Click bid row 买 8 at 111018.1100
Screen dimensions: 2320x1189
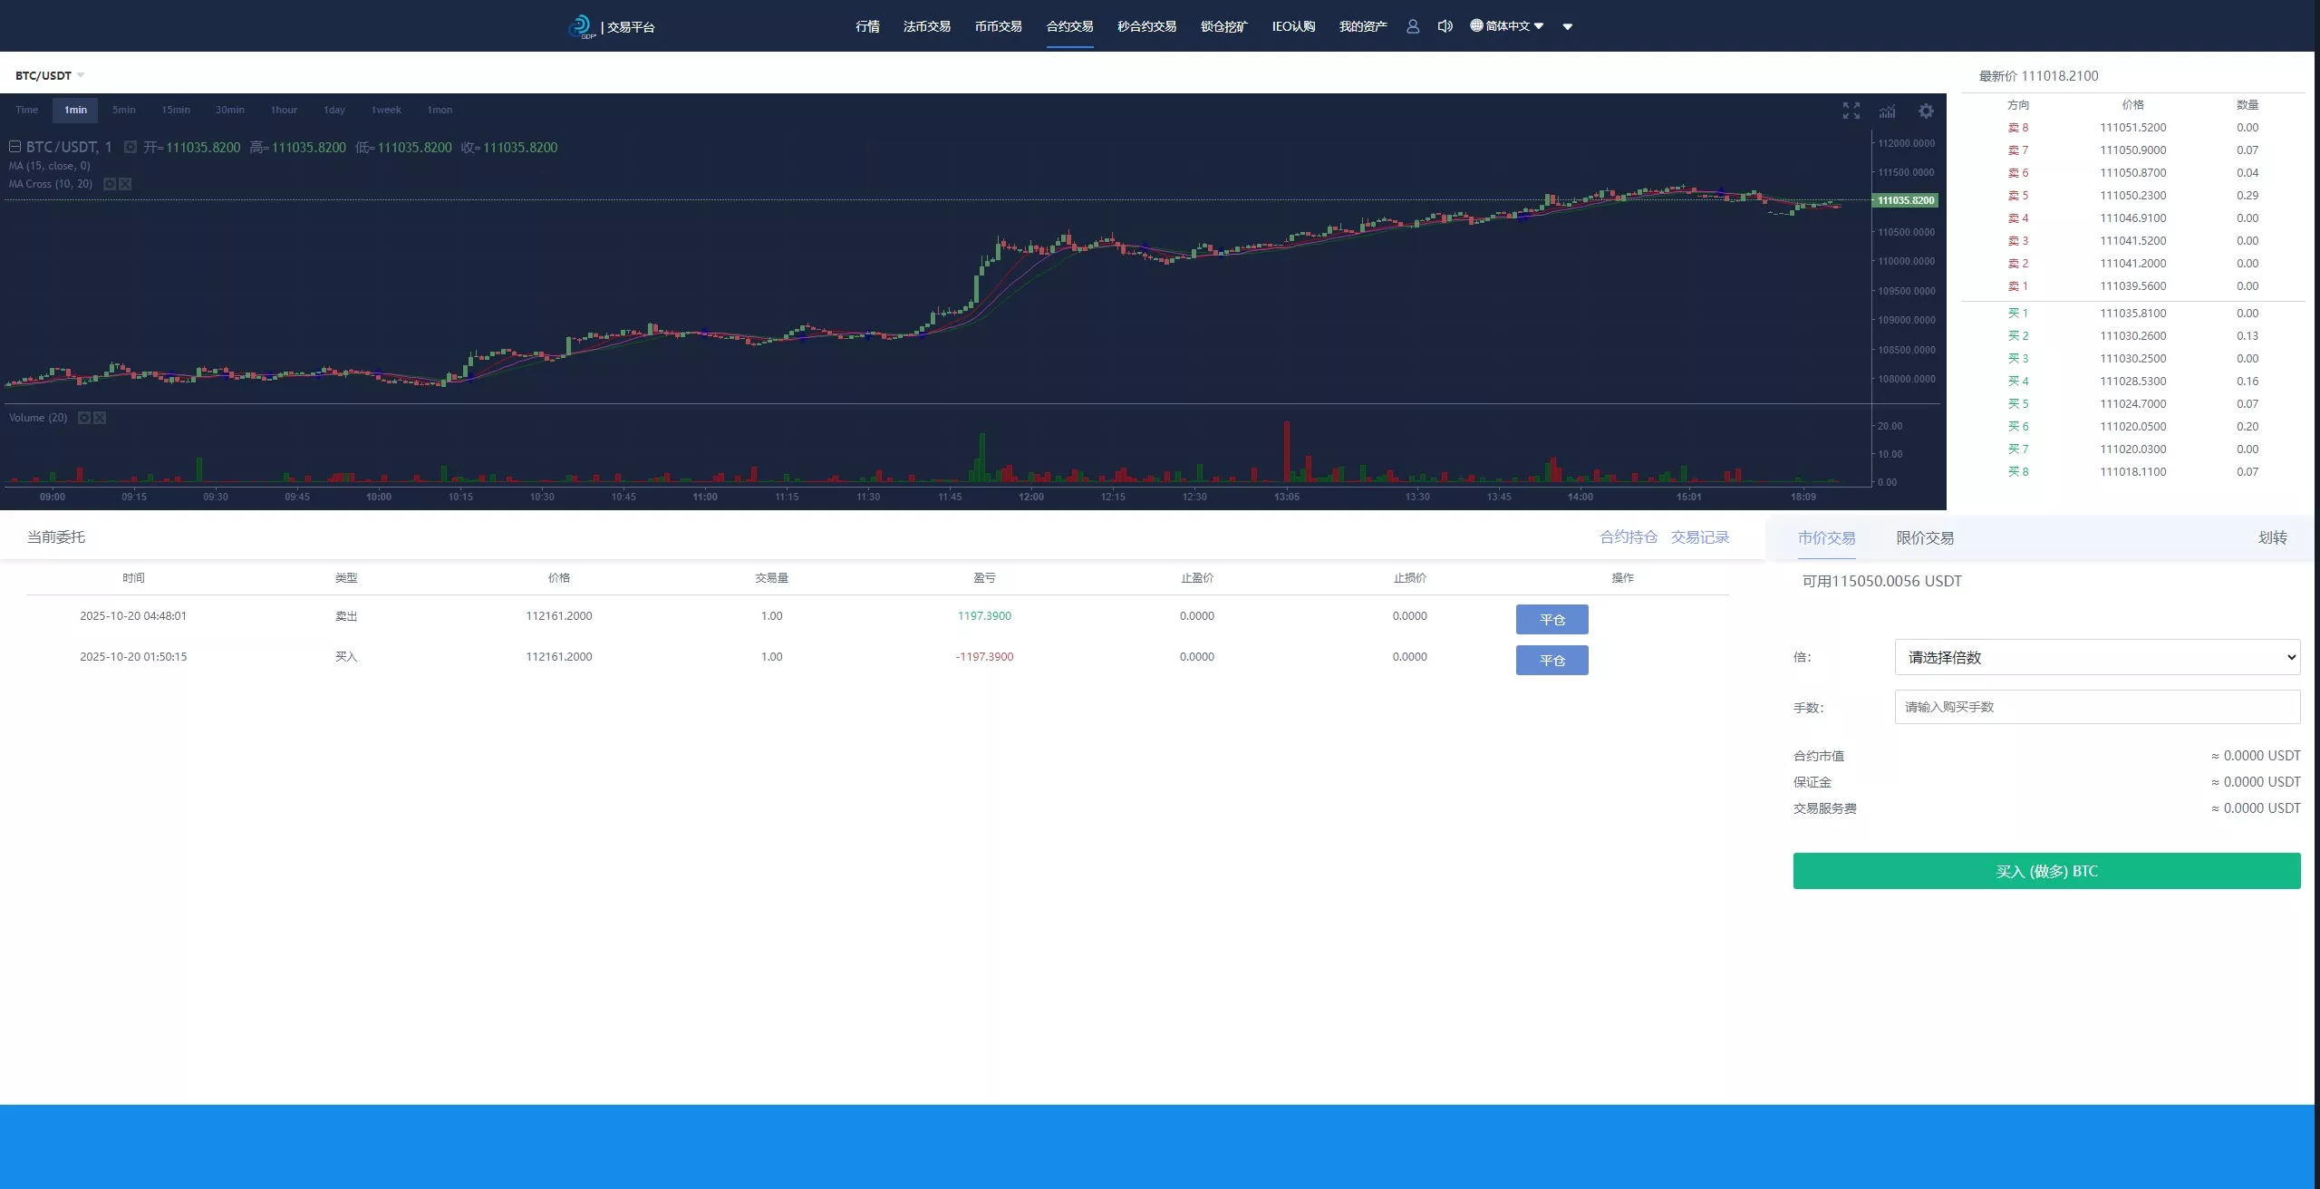[2132, 472]
